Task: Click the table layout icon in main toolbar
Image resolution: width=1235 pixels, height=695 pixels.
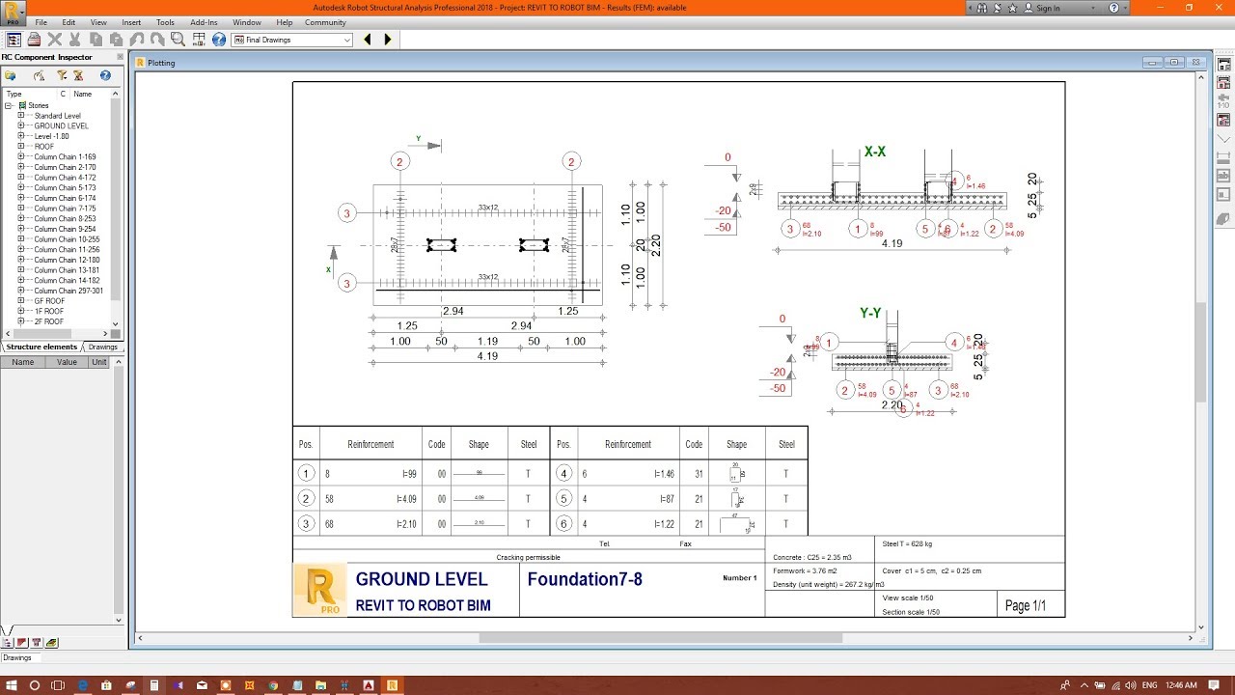Action: [x=199, y=40]
